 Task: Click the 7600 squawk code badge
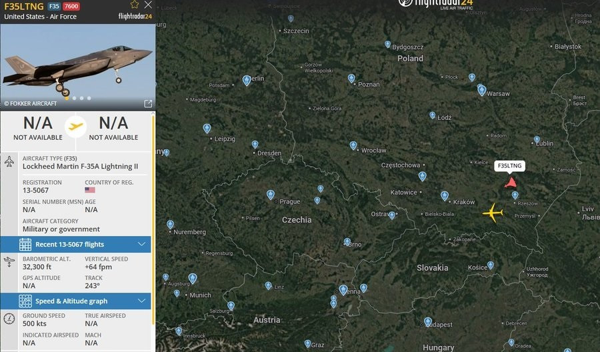[x=71, y=6]
